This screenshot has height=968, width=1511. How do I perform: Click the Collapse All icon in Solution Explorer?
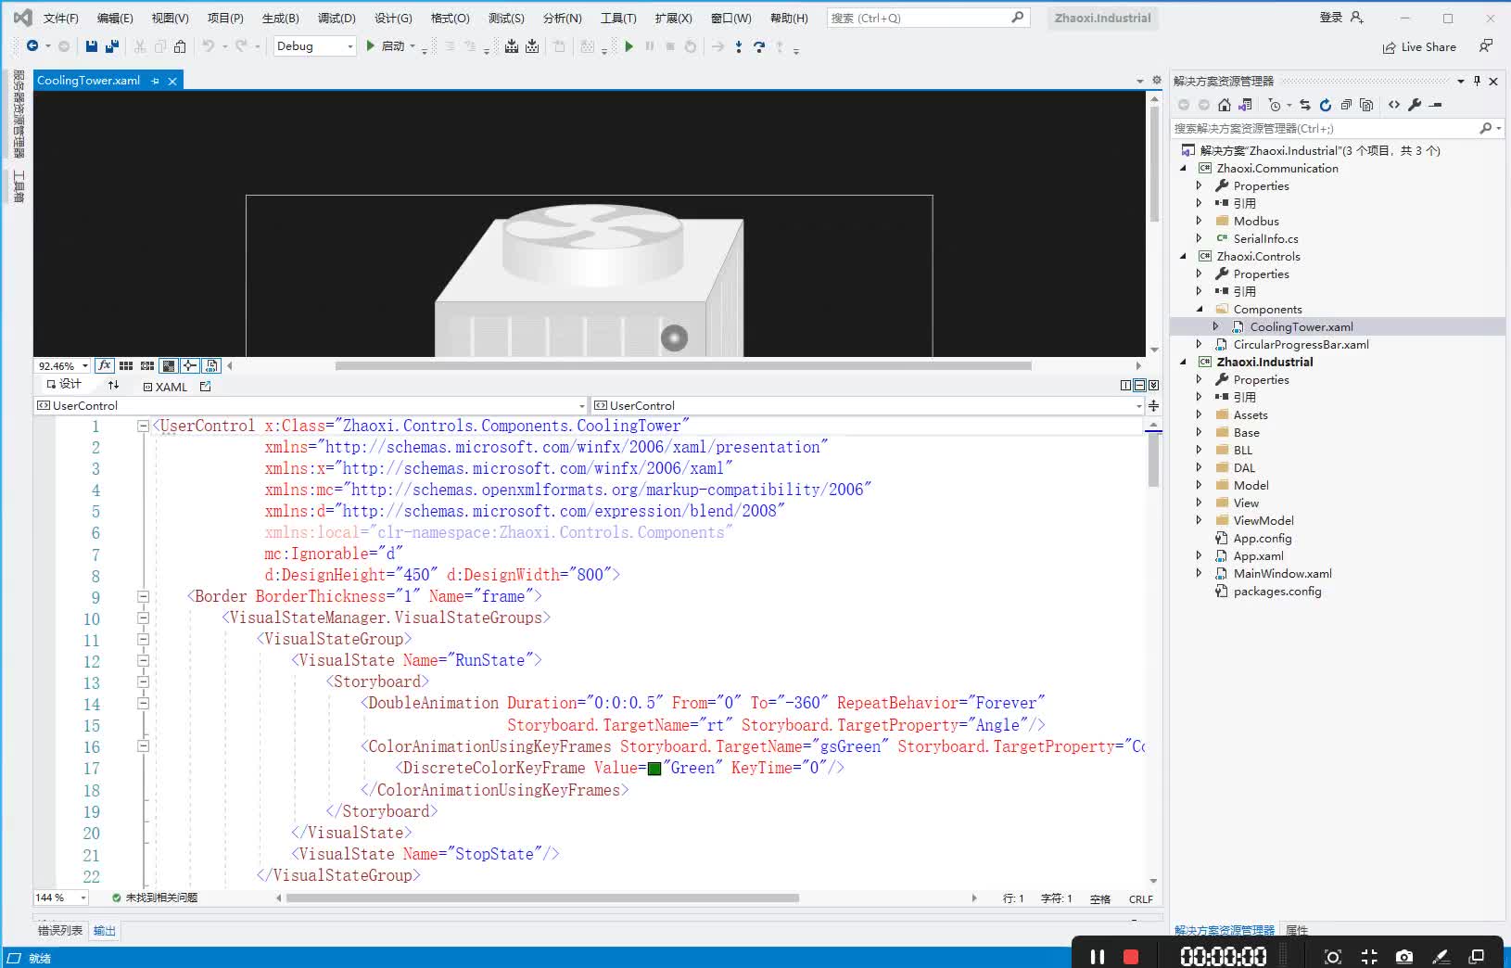tap(1346, 105)
